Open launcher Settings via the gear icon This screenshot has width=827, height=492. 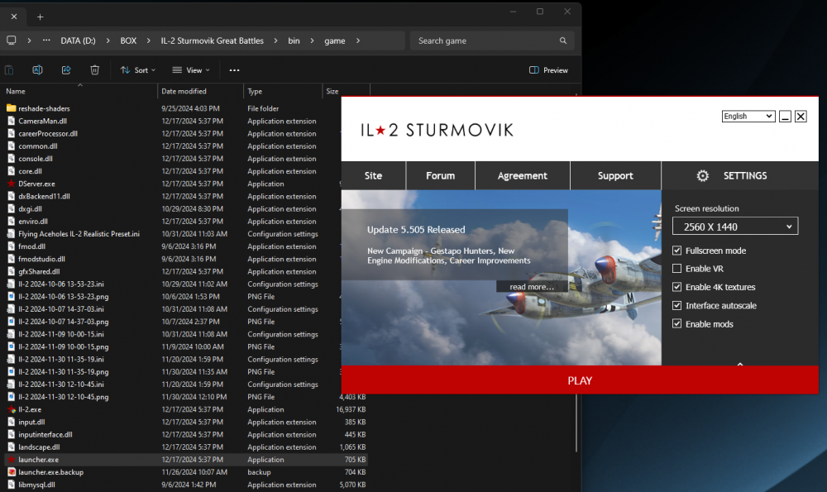[702, 175]
